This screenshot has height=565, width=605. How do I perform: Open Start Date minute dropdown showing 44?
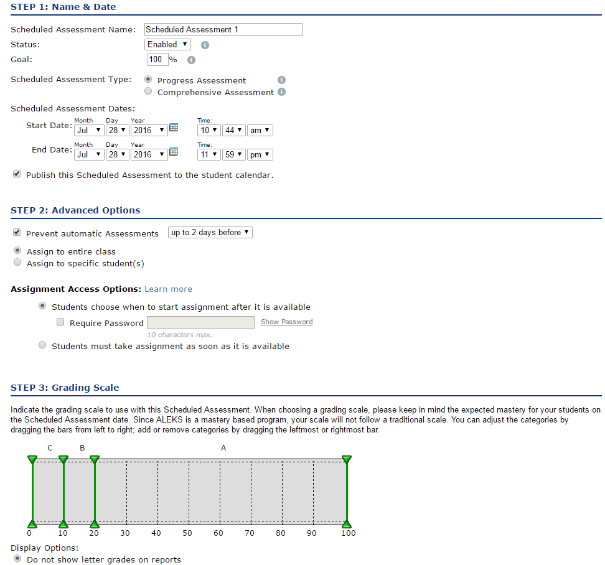tap(234, 130)
